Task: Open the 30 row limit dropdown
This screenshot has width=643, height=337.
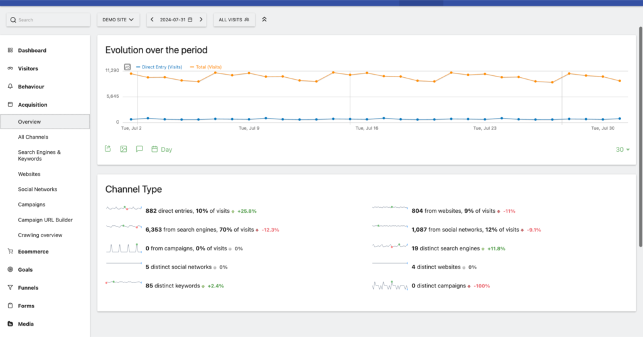Action: (x=622, y=149)
